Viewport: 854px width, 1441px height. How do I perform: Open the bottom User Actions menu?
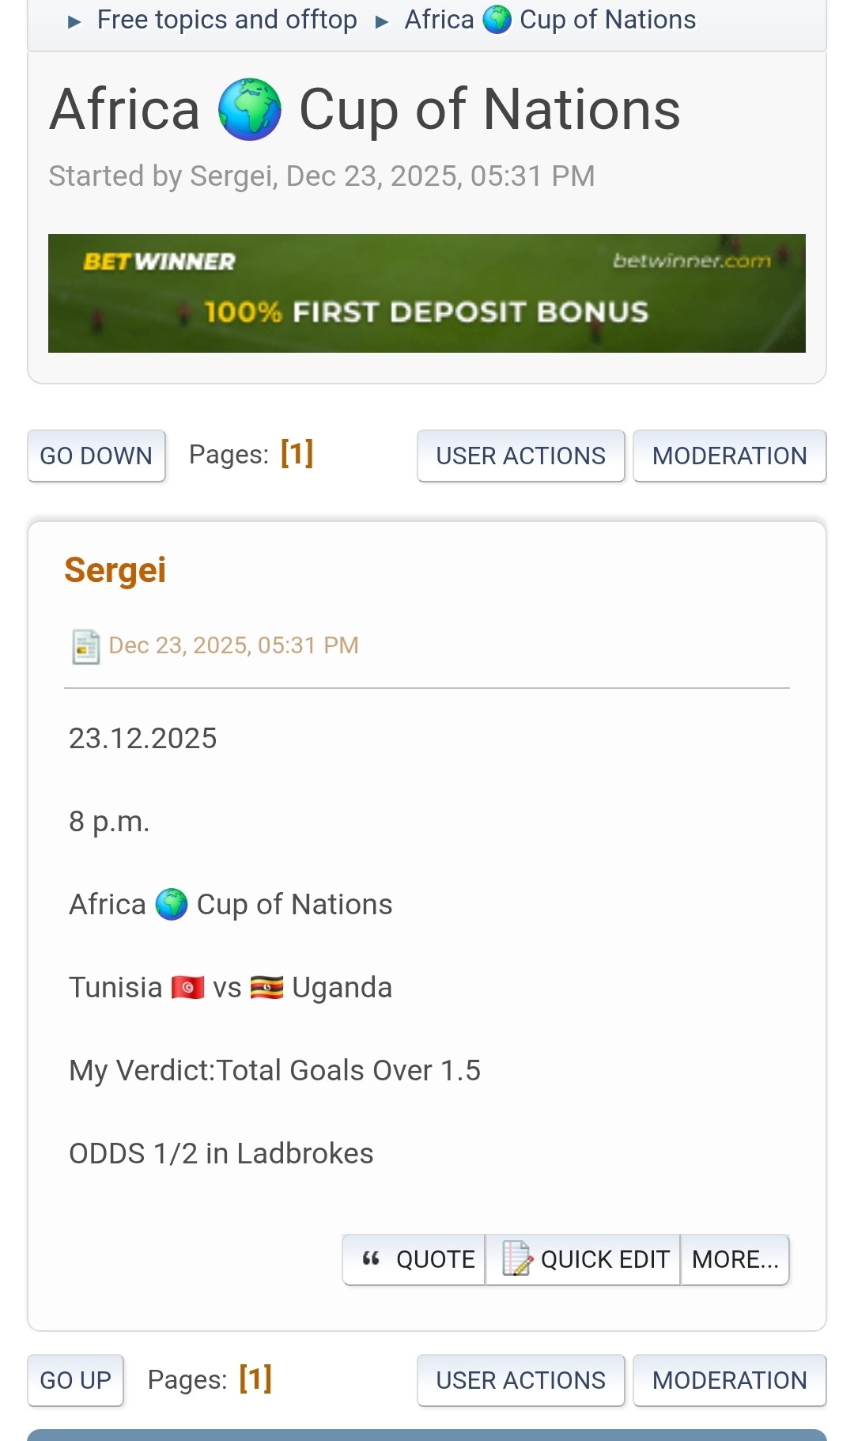point(520,1380)
